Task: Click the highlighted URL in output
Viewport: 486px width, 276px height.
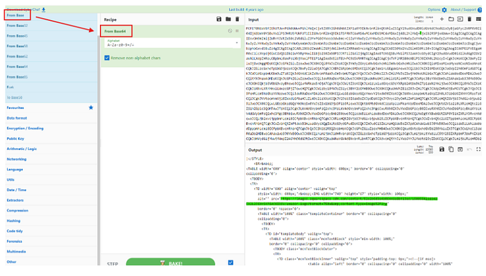Action: (342, 201)
